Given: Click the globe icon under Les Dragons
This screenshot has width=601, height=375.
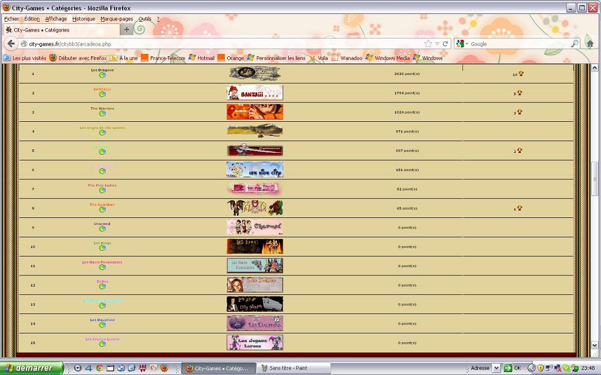Looking at the screenshot, I should point(102,75).
